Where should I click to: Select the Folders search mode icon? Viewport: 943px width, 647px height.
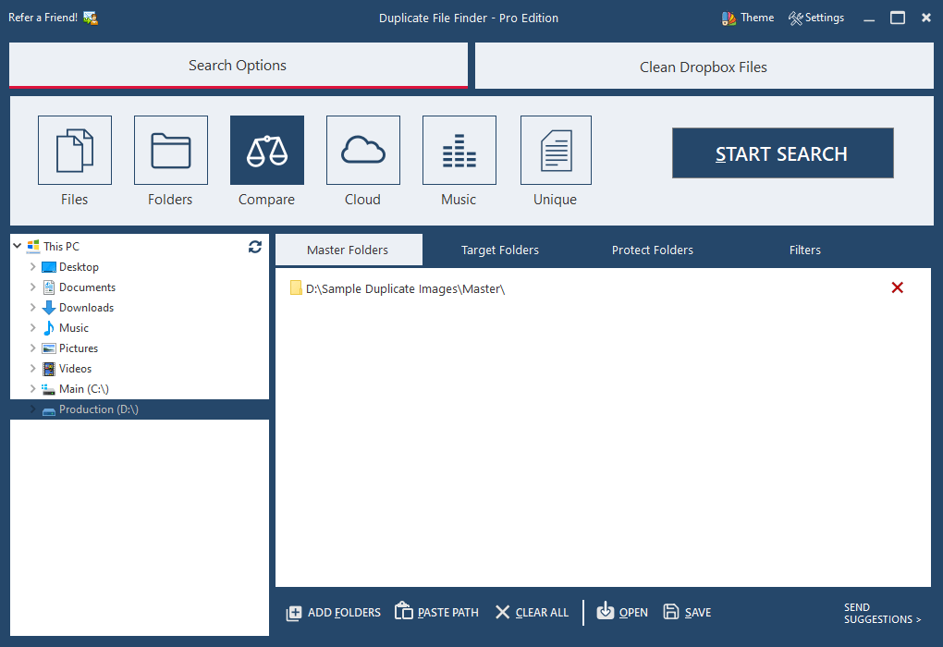171,151
